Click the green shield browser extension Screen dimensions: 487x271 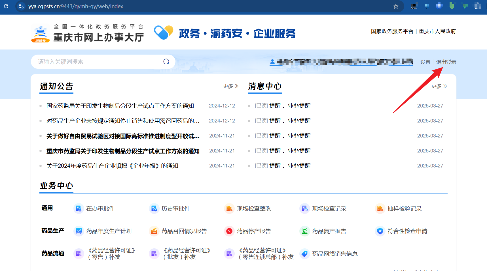452,6
